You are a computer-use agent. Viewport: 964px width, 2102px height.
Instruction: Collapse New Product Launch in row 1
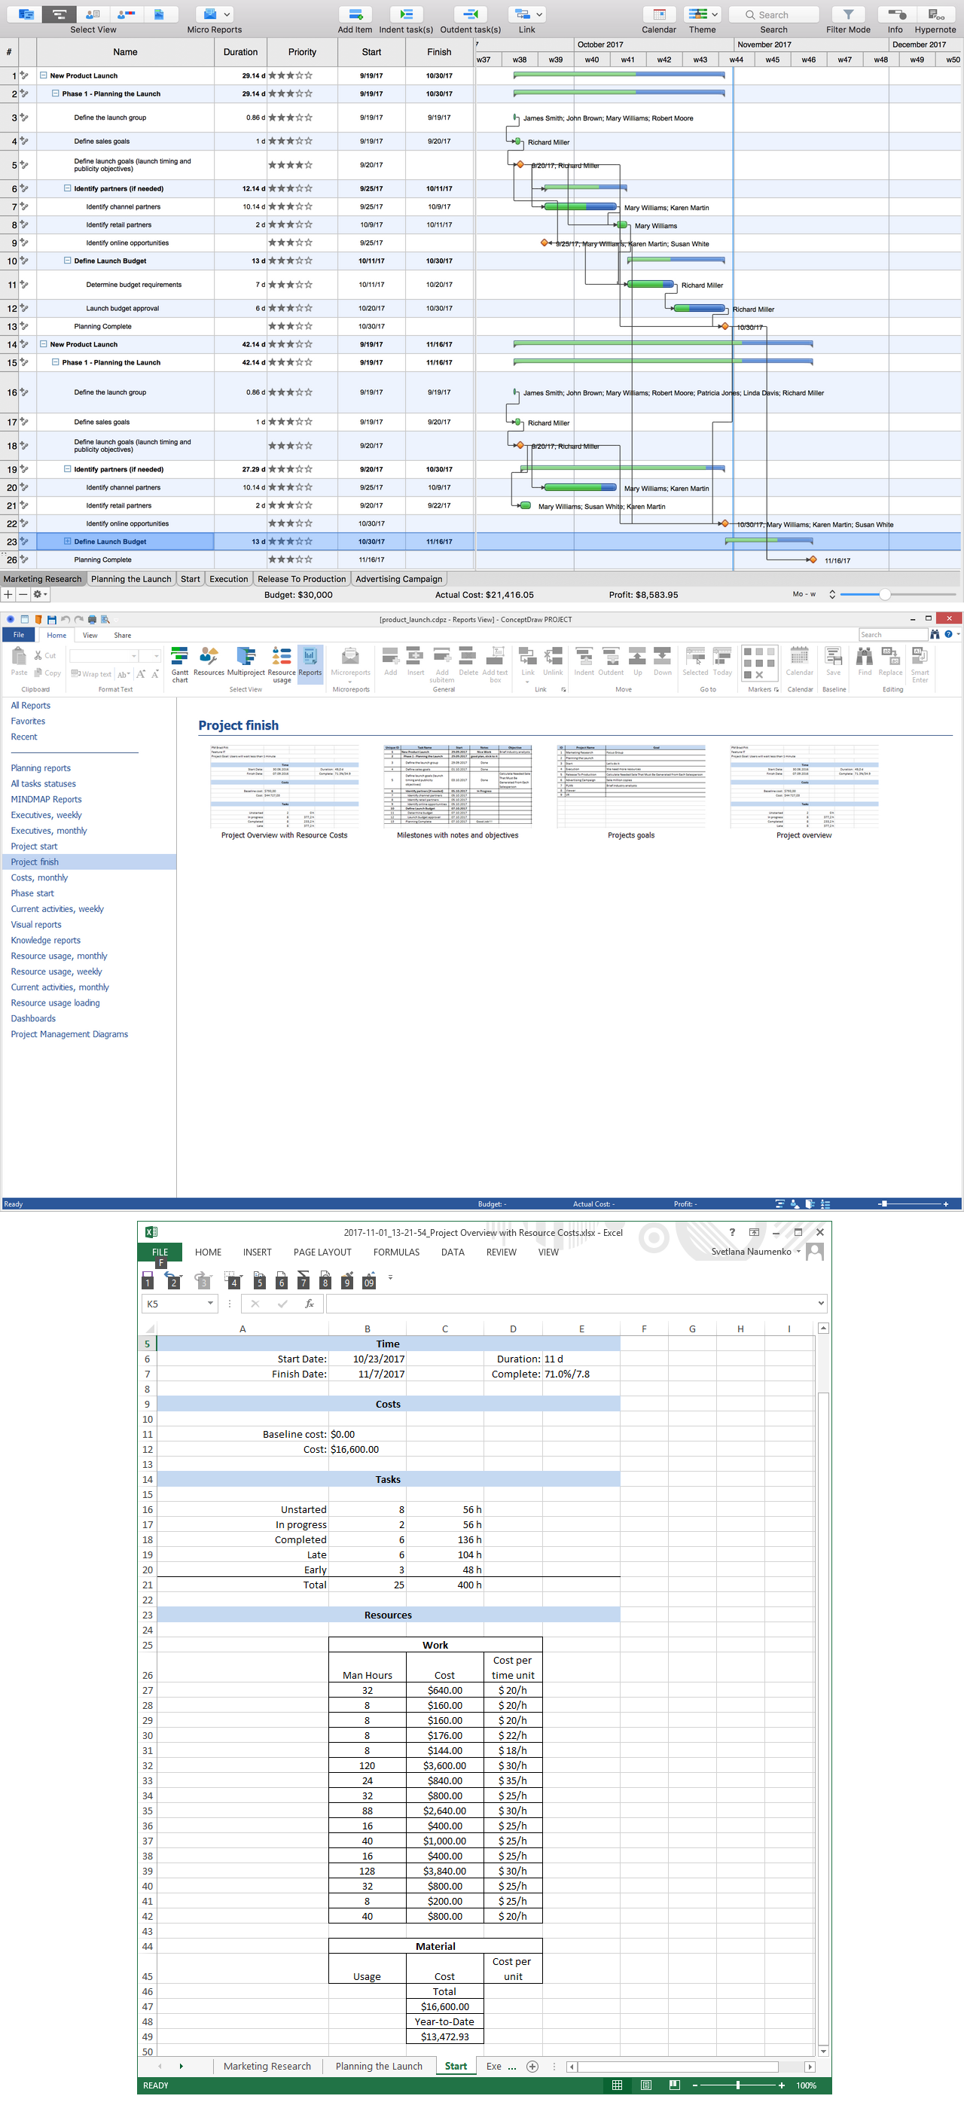point(43,75)
